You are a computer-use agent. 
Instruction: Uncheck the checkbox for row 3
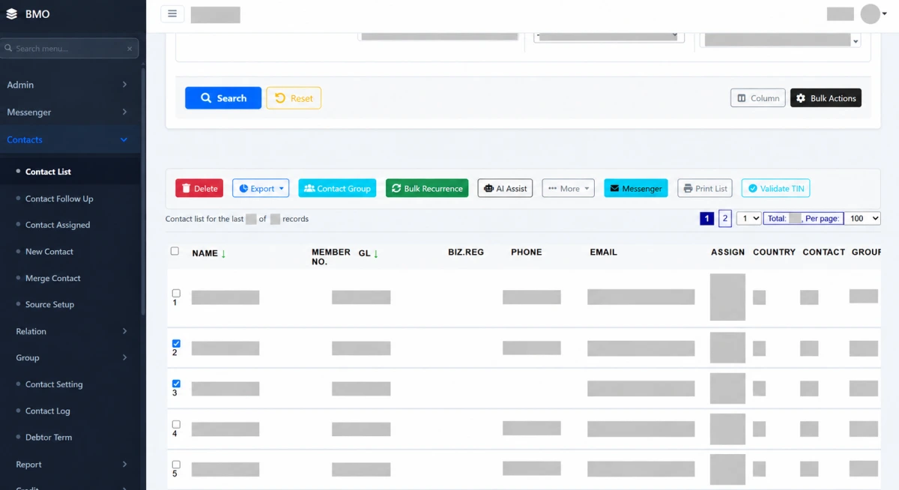pos(176,384)
